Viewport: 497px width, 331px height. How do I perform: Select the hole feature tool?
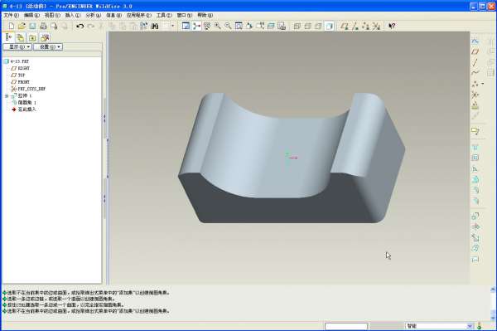475,148
